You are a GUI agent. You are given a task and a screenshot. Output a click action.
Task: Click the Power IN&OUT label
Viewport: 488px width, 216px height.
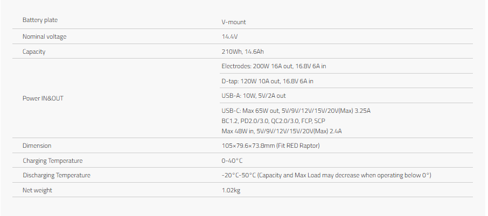click(x=43, y=98)
